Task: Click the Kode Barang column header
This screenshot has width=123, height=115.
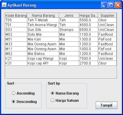Action: point(16,15)
